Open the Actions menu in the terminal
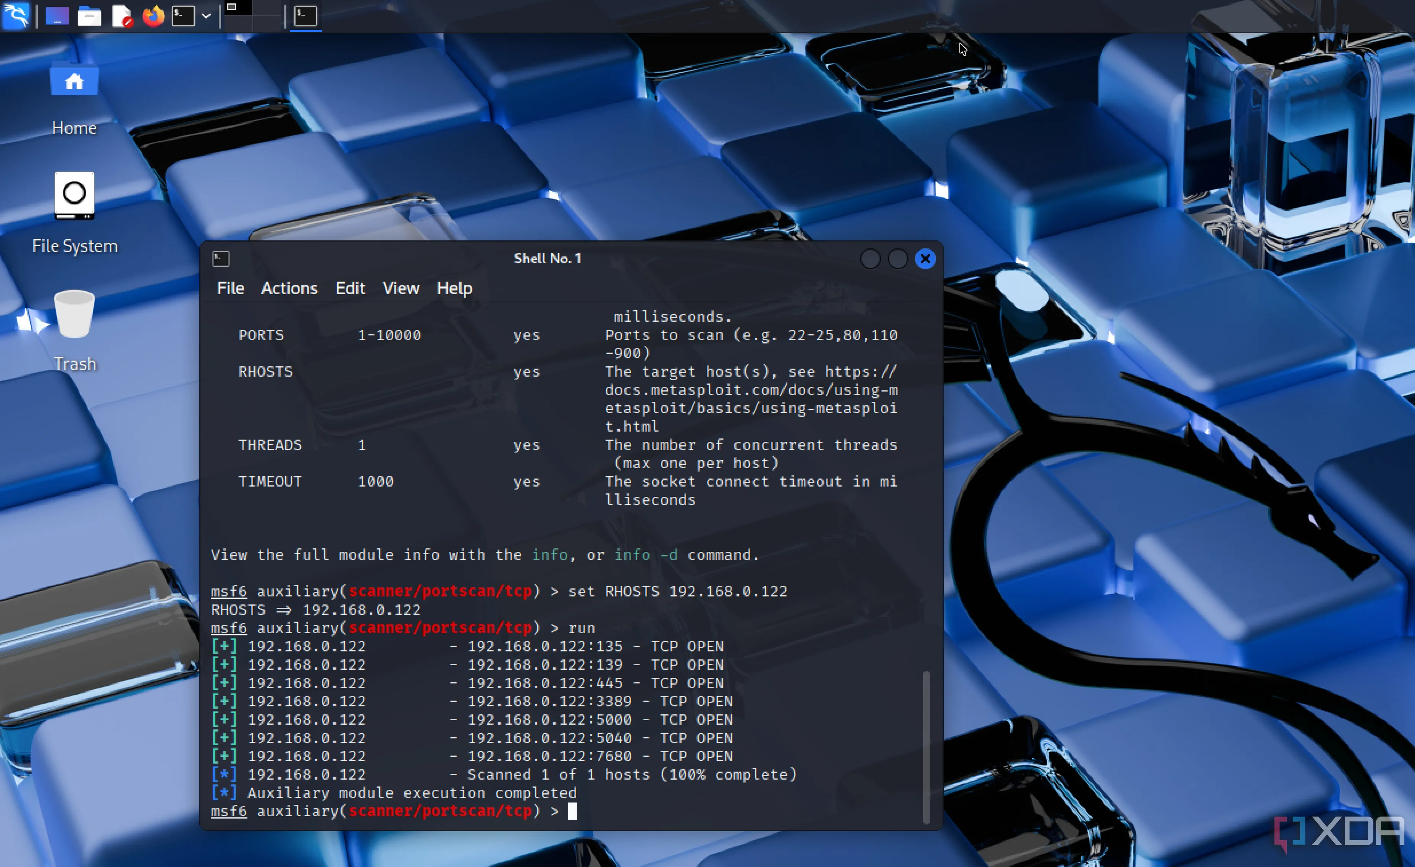Screen dimensions: 1415x867 pos(289,288)
